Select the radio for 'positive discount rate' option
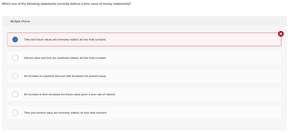Viewport: 288px width, 133px height. pos(15,76)
